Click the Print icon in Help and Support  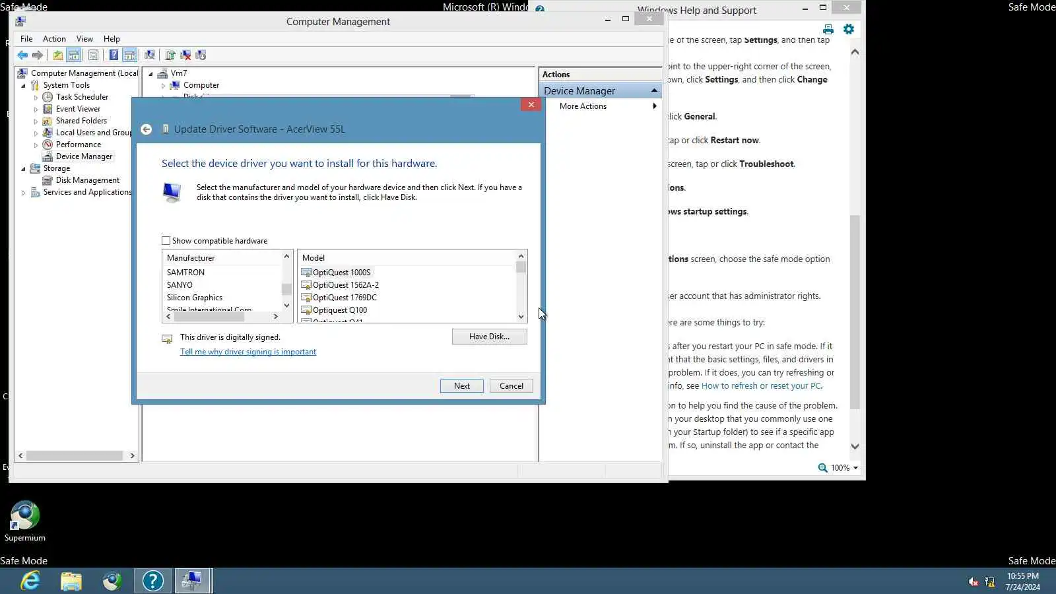coord(828,29)
